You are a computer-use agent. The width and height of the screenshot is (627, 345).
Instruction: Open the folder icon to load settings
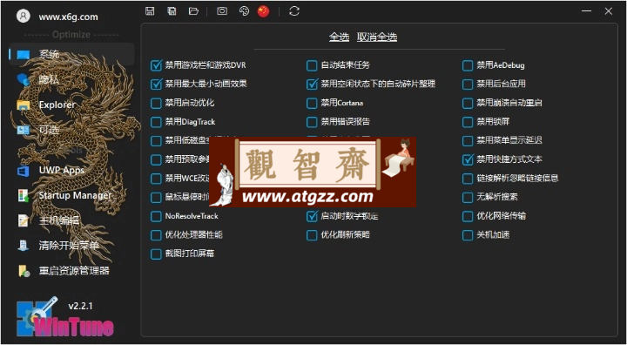[194, 11]
